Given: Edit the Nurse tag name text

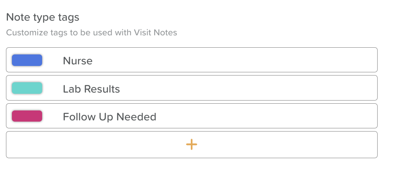Looking at the screenshot, I should tap(78, 61).
